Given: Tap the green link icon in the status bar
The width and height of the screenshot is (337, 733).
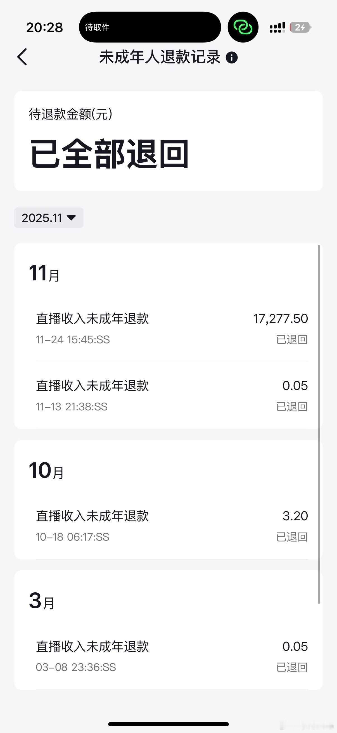Looking at the screenshot, I should [243, 27].
